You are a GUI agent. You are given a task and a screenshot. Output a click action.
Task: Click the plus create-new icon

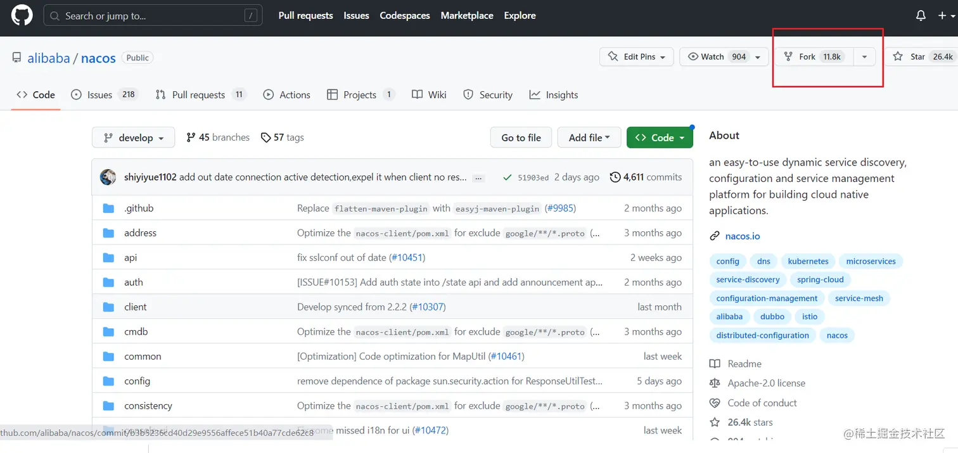(x=943, y=16)
